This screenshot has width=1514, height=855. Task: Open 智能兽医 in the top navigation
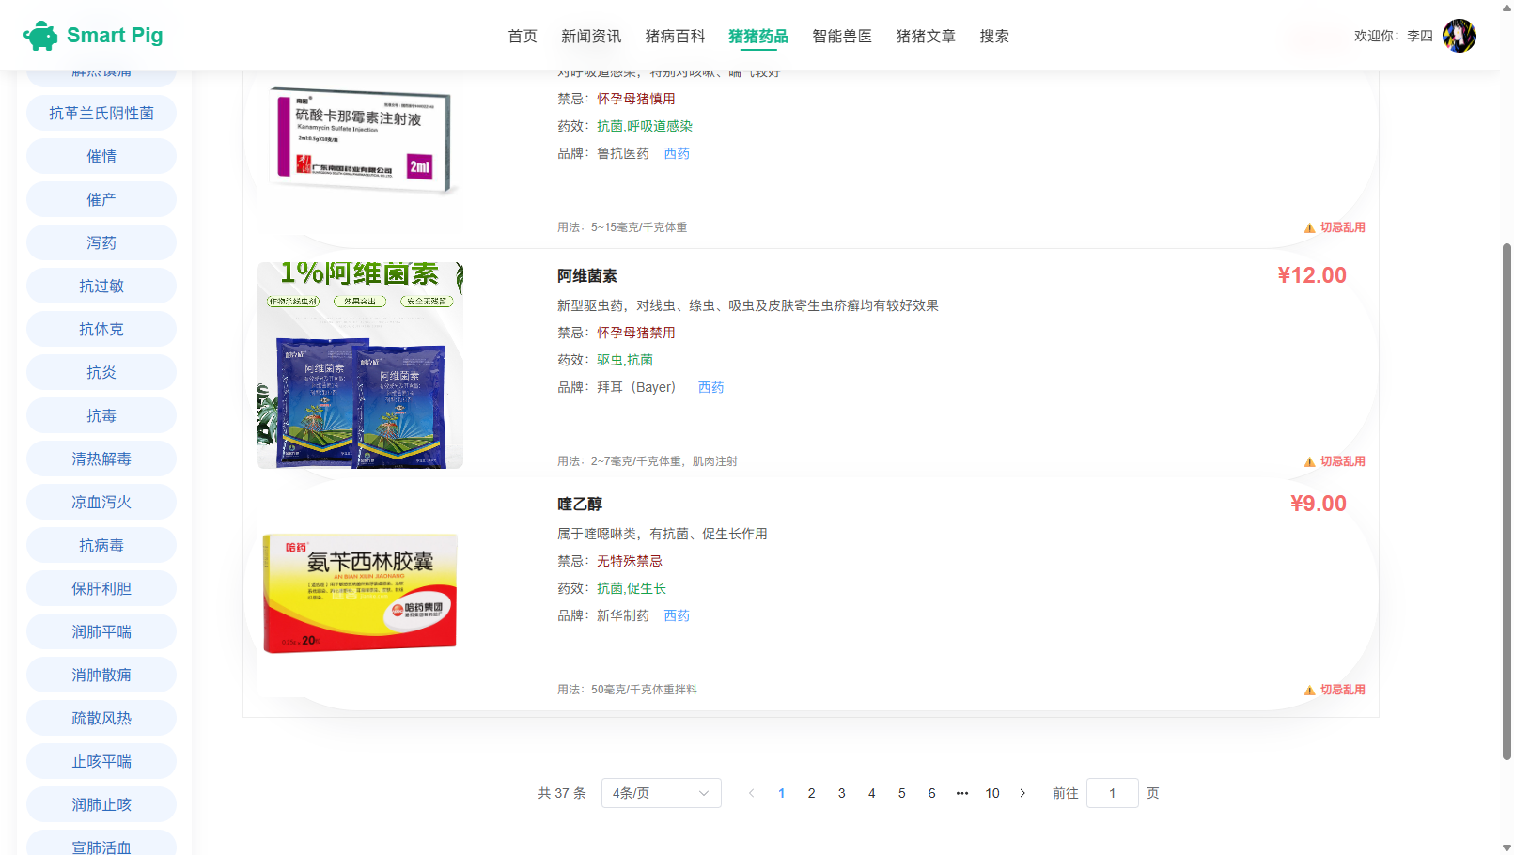(x=842, y=36)
